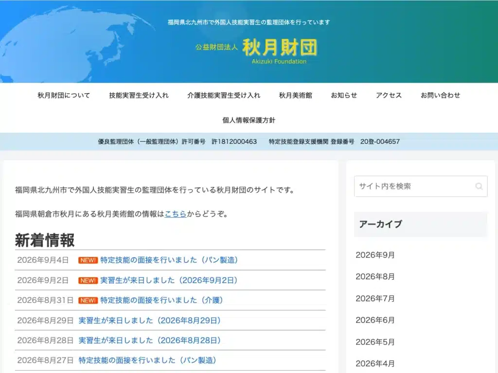The height and width of the screenshot is (373, 498).
Task: Open 技能実習生受け入れ menu item
Action: click(139, 95)
